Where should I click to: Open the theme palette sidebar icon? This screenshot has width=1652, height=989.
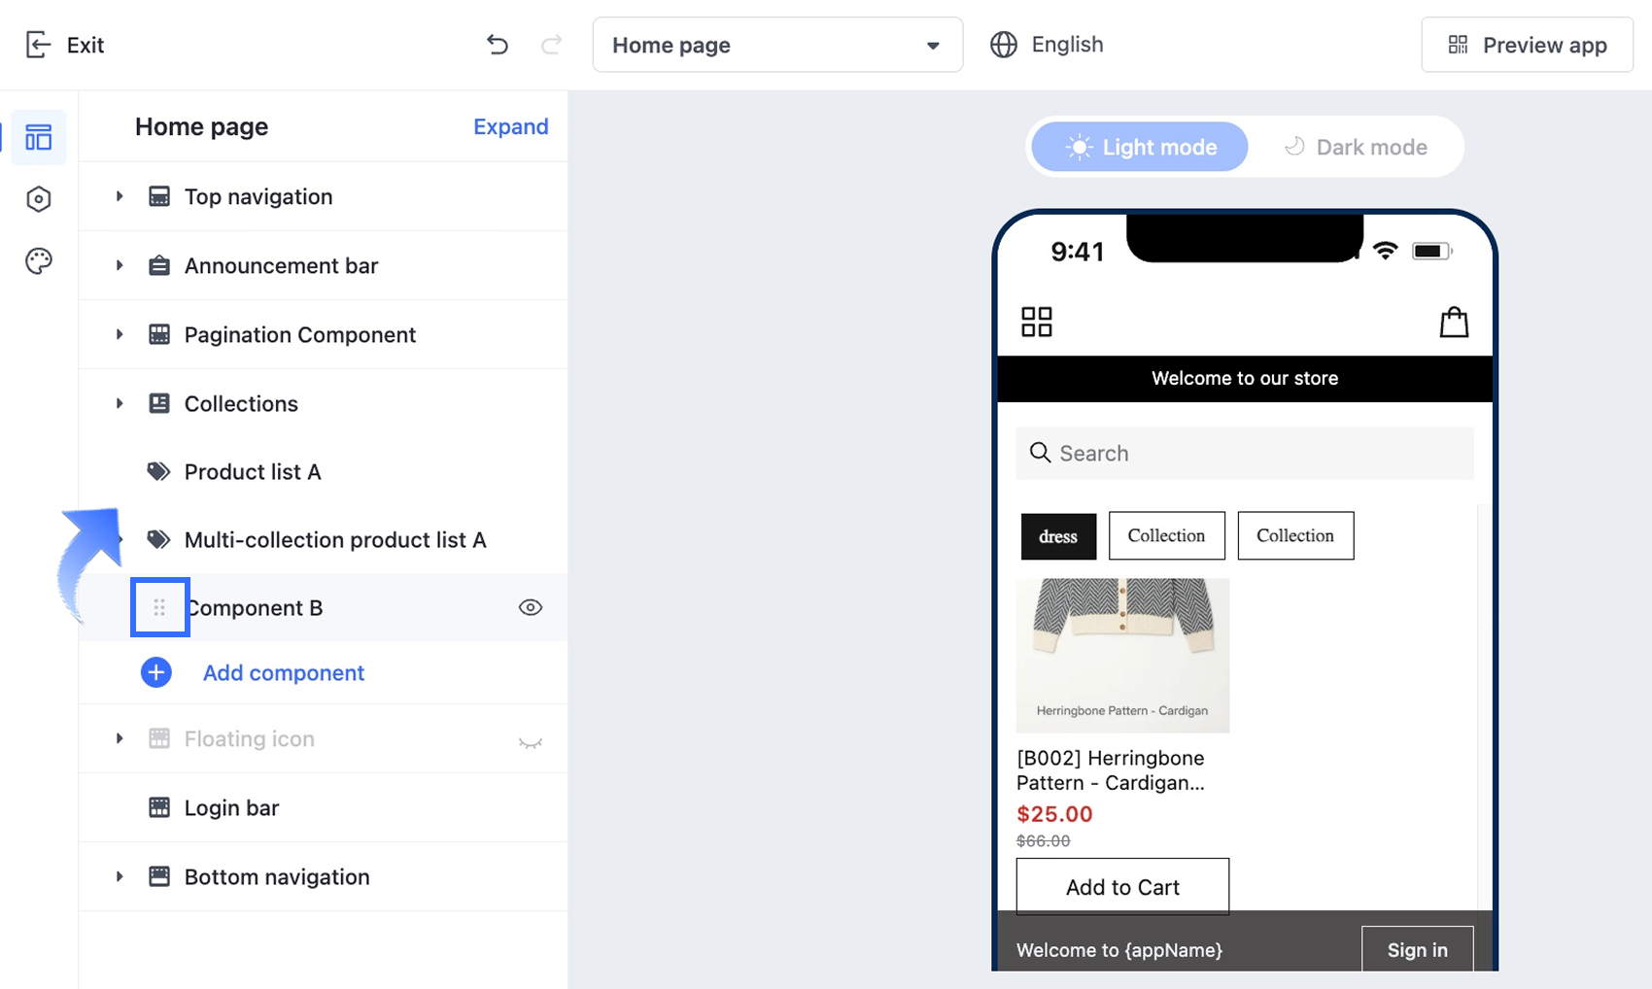click(39, 261)
